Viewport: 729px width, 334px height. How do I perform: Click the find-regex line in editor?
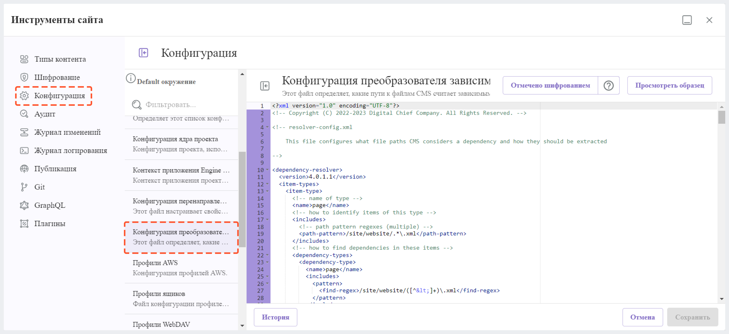pos(409,290)
